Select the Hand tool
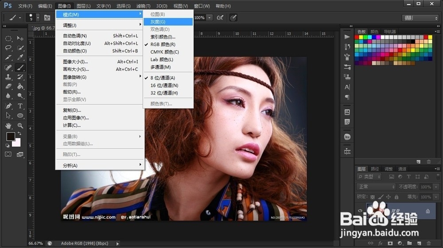Image resolution: width=443 pixels, height=248 pixels. pos(8,125)
